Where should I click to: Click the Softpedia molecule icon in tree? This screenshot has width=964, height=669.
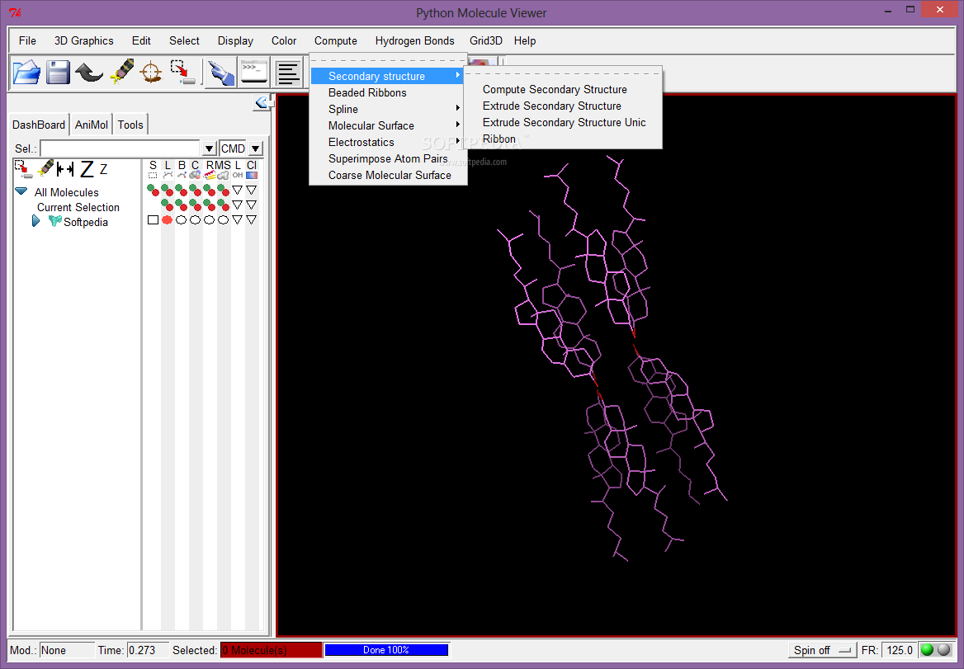coord(55,221)
